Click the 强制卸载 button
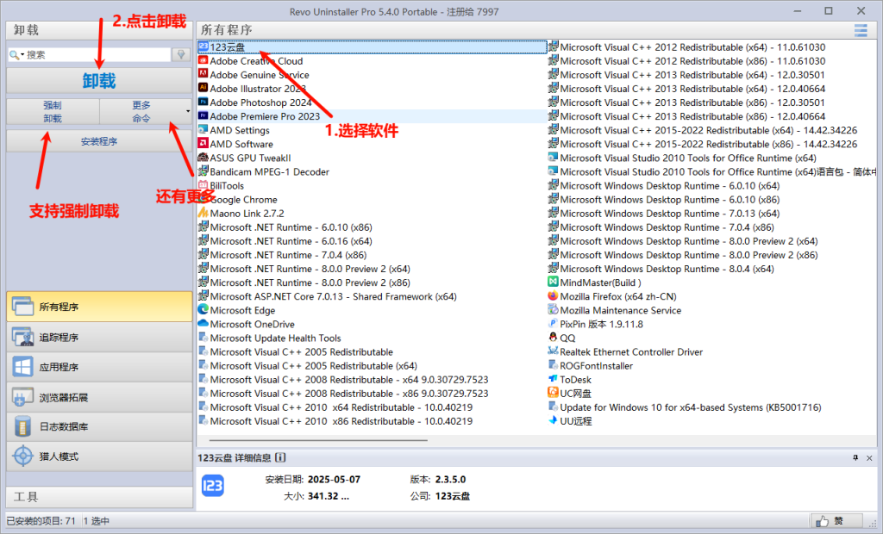The height and width of the screenshot is (534, 883). point(53,111)
